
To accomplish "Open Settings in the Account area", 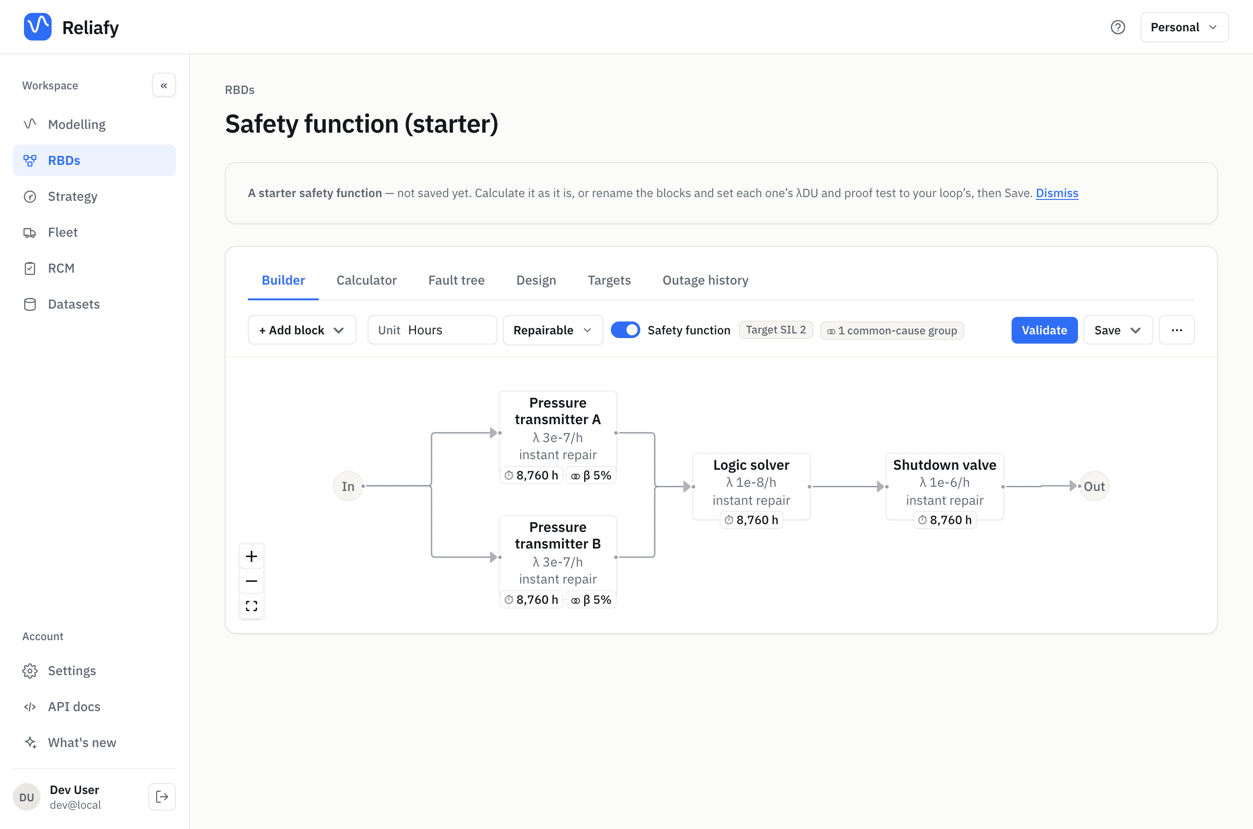I will point(94,671).
